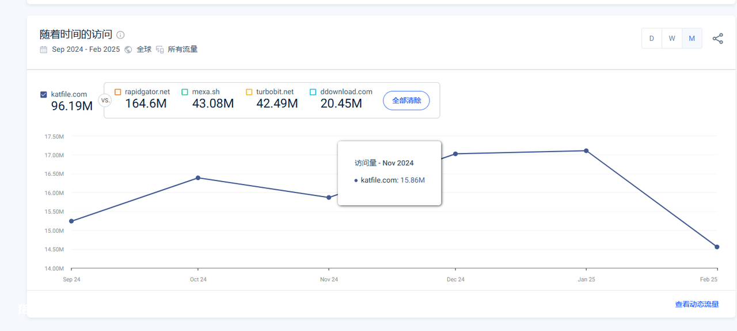737x331 pixels.
Task: Click the 17.50M y-axis label
Action: pos(54,137)
